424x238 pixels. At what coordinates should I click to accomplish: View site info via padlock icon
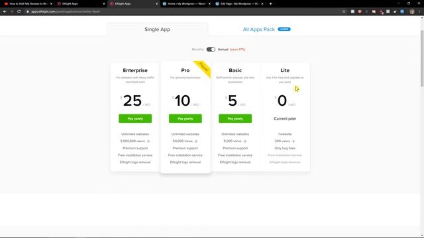point(28,12)
